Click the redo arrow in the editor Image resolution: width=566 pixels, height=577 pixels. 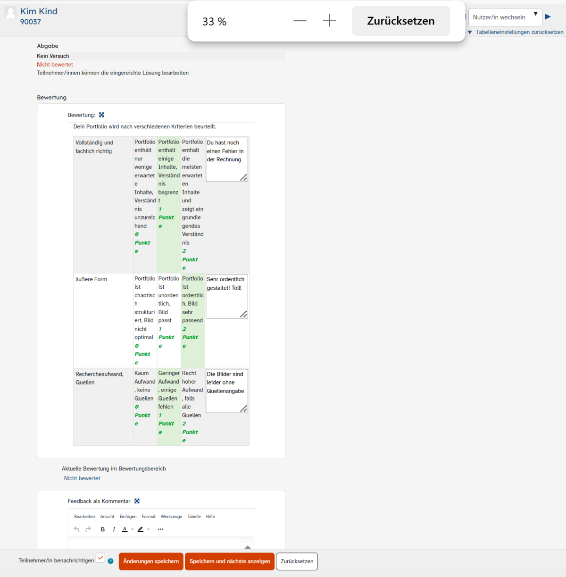[88, 529]
